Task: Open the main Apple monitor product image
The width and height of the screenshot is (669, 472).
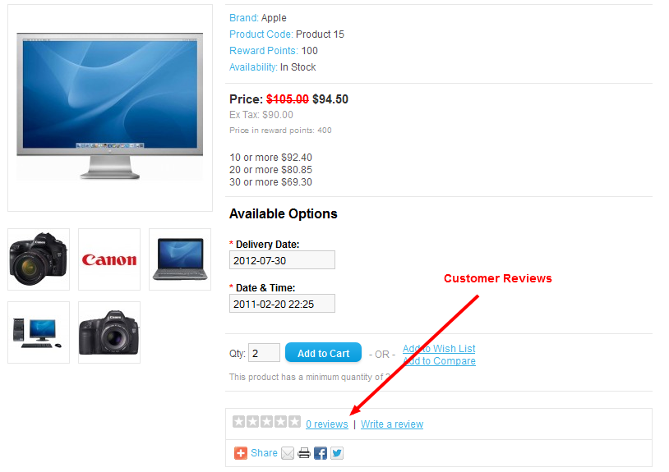Action: tap(110, 108)
